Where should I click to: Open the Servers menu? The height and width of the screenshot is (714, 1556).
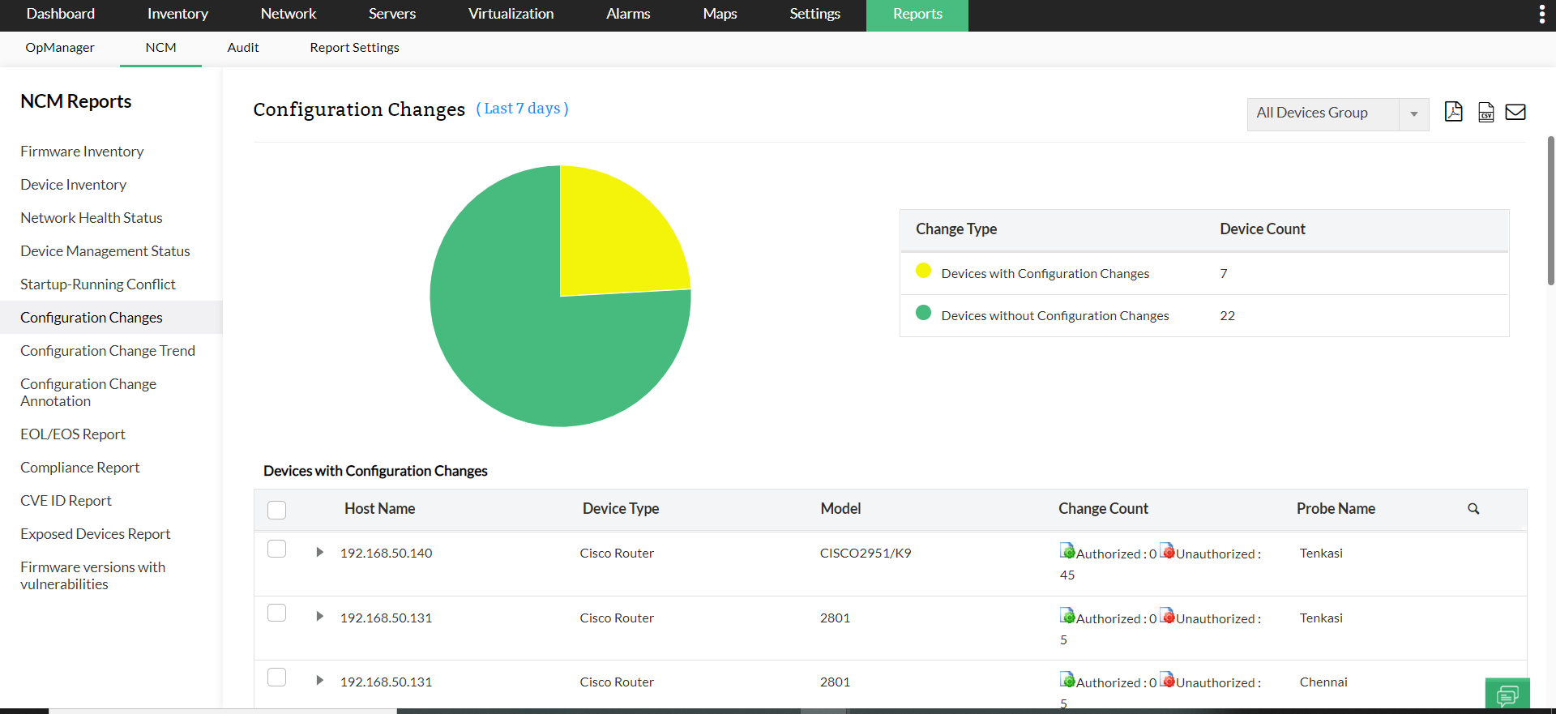[x=392, y=14]
